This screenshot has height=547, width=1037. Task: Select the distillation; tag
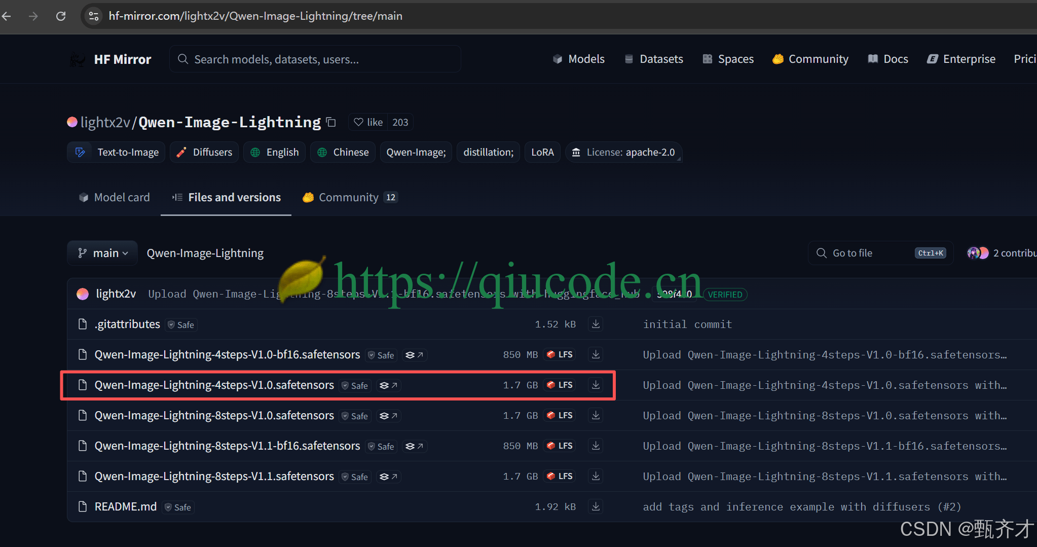[x=489, y=152]
